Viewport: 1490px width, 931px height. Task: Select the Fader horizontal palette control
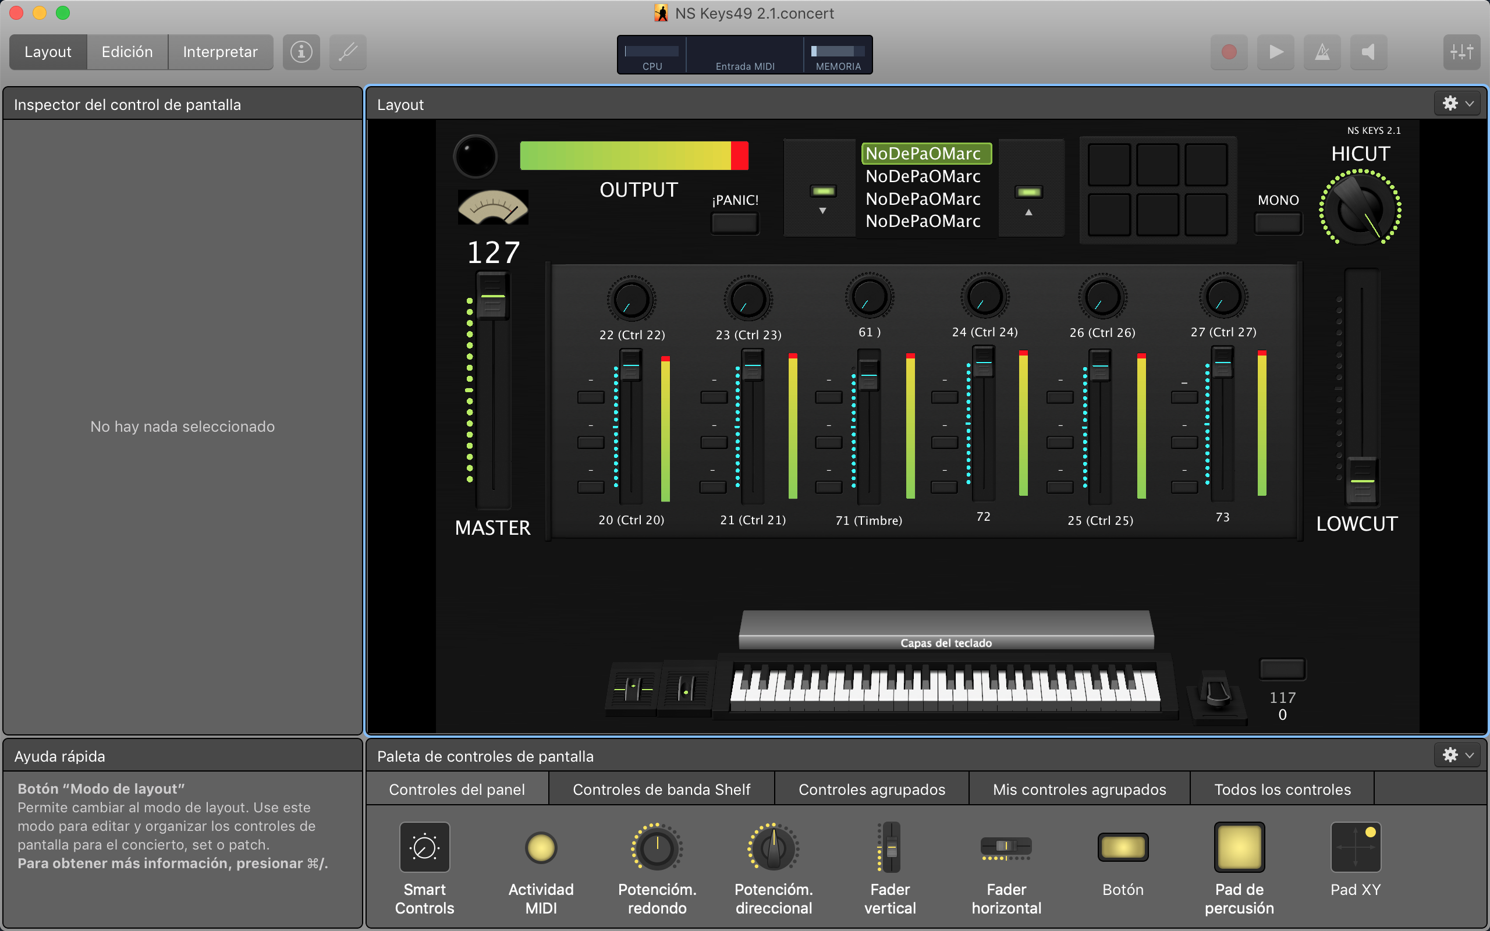(x=1006, y=847)
